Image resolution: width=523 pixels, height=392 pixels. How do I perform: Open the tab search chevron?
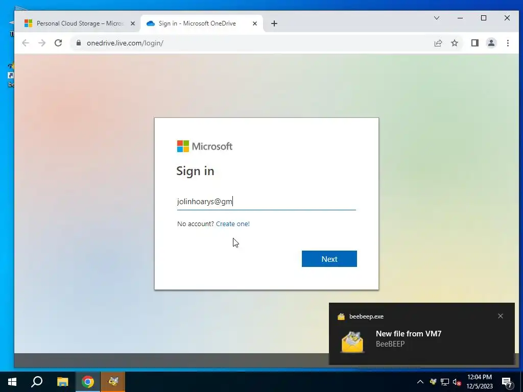pos(437,18)
